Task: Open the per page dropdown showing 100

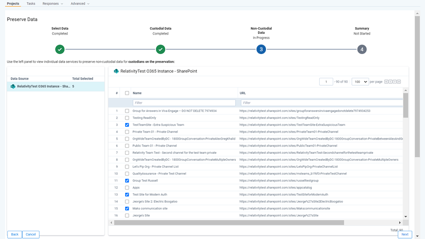Action: 360,82
